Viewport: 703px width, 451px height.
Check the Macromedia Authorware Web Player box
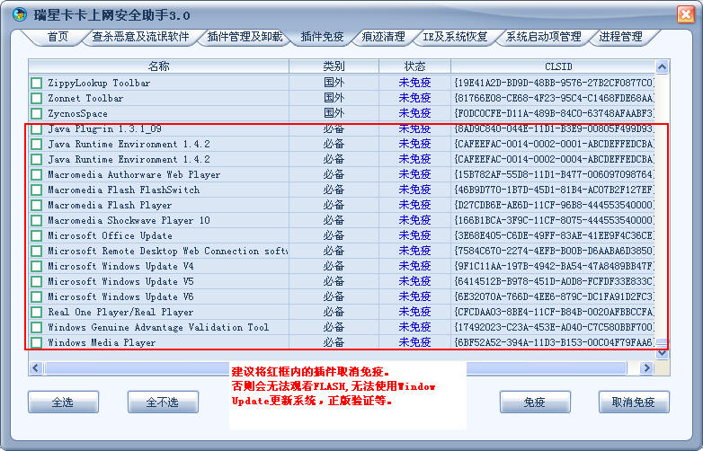coord(36,174)
